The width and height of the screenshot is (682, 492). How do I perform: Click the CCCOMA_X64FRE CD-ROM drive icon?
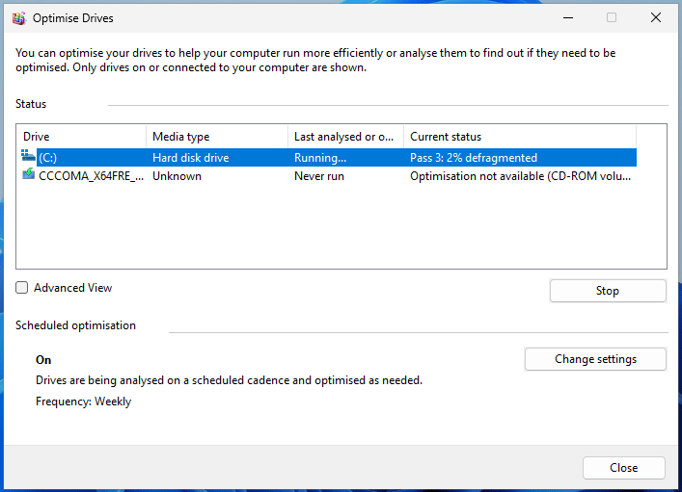(x=29, y=176)
